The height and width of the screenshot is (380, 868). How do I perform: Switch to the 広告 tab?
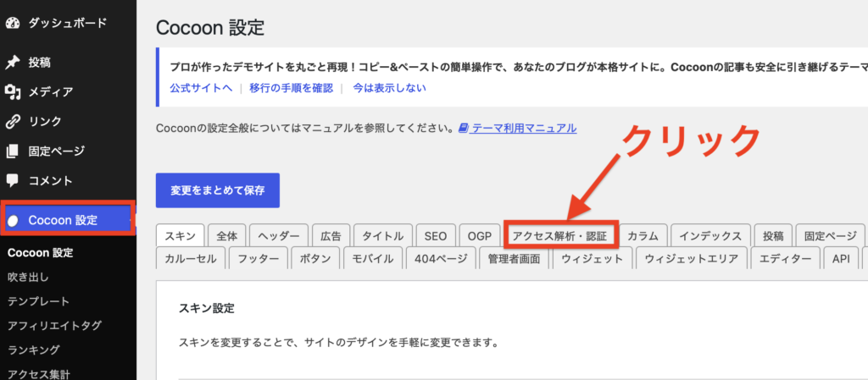click(331, 236)
